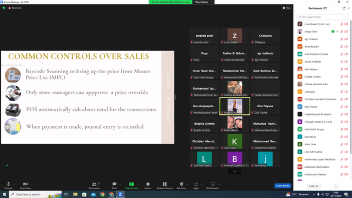Close the Participants panel
Screen dimensions: 352x198
pyautogui.click(x=349, y=8)
